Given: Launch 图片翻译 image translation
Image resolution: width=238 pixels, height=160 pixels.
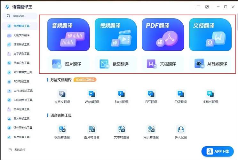Looking at the screenshot, I should (68, 64).
